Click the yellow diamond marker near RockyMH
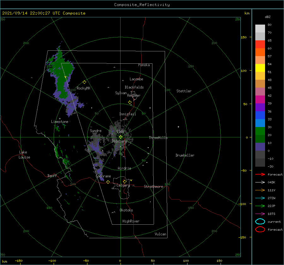This screenshot has width=284, height=265. click(x=84, y=82)
